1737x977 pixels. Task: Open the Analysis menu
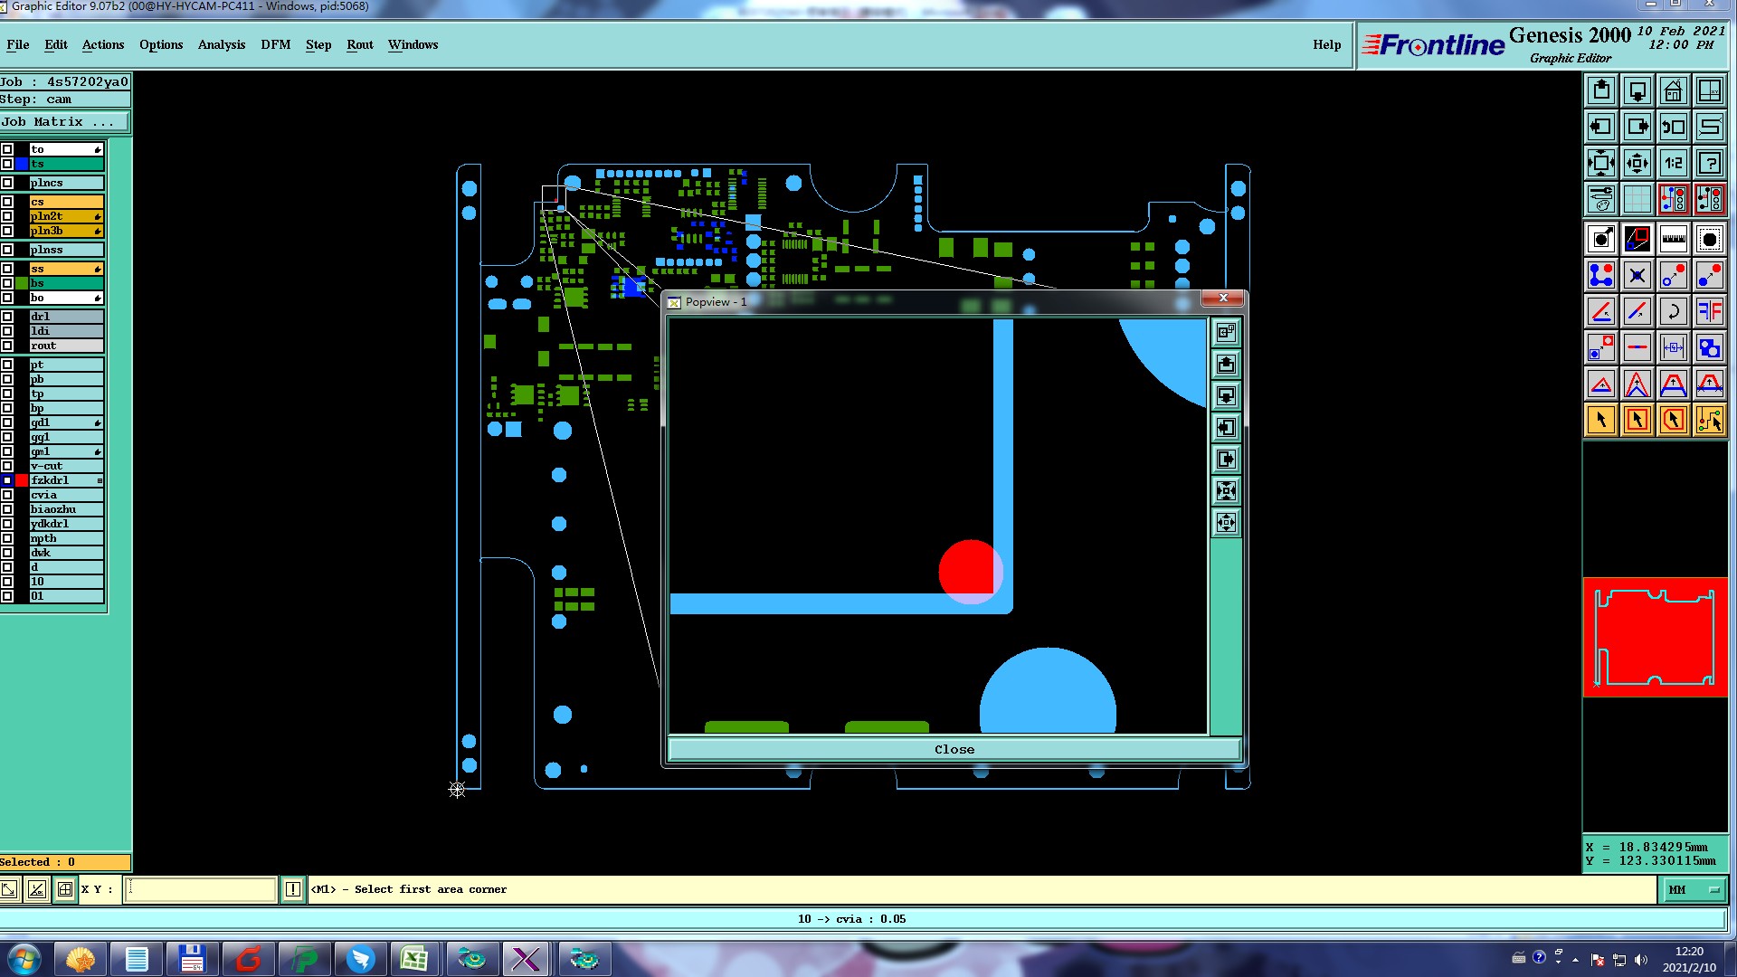pyautogui.click(x=221, y=44)
